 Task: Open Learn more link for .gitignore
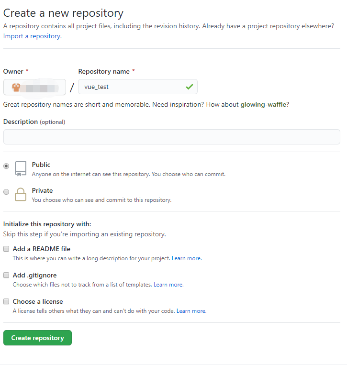tap(168, 285)
